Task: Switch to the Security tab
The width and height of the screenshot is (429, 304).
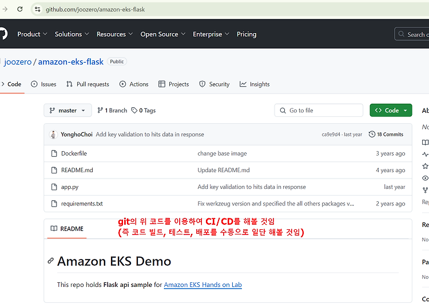Action: pyautogui.click(x=214, y=84)
